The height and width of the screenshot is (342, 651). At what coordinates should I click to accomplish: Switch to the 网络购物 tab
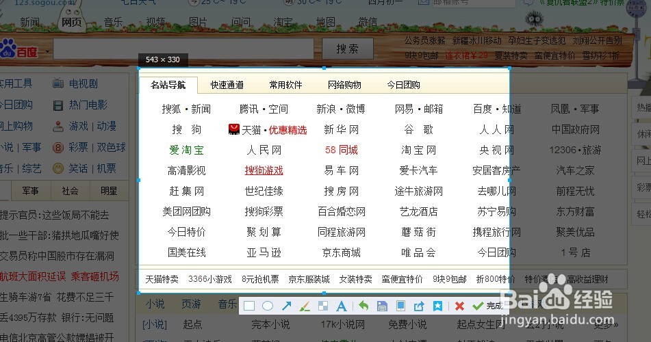(x=344, y=85)
